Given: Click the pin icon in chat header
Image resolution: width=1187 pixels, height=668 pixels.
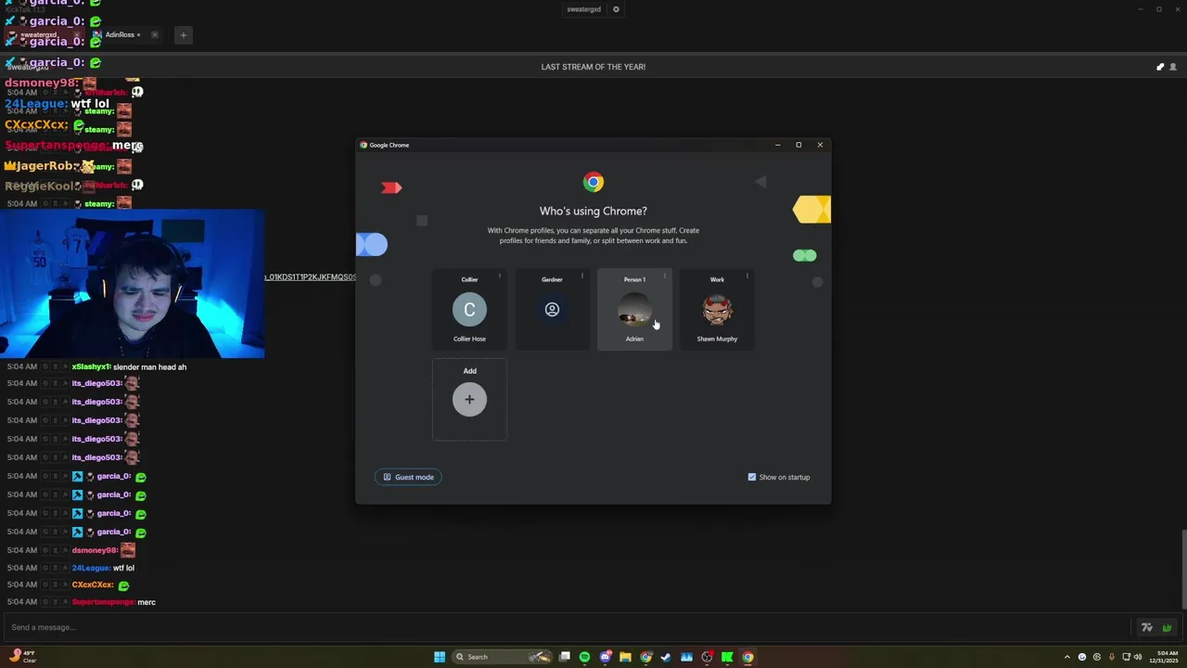Looking at the screenshot, I should pyautogui.click(x=1159, y=67).
